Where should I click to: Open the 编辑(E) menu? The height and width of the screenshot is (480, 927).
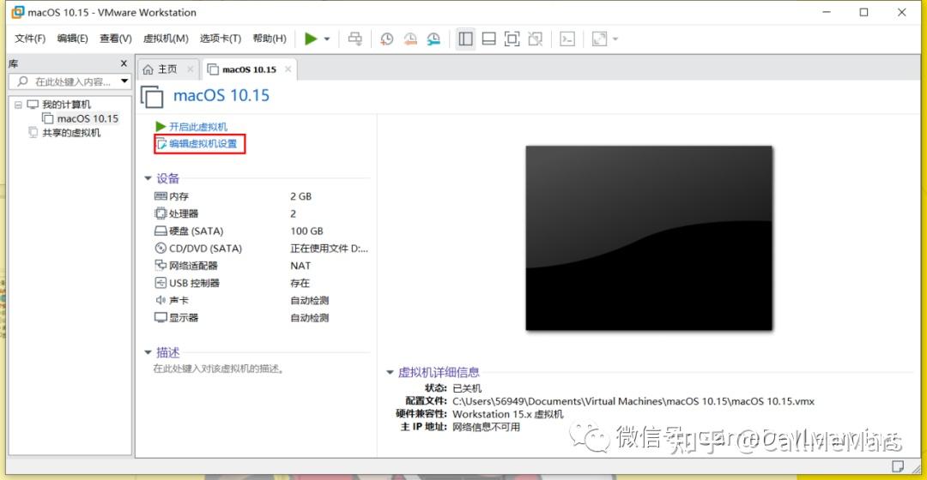73,39
